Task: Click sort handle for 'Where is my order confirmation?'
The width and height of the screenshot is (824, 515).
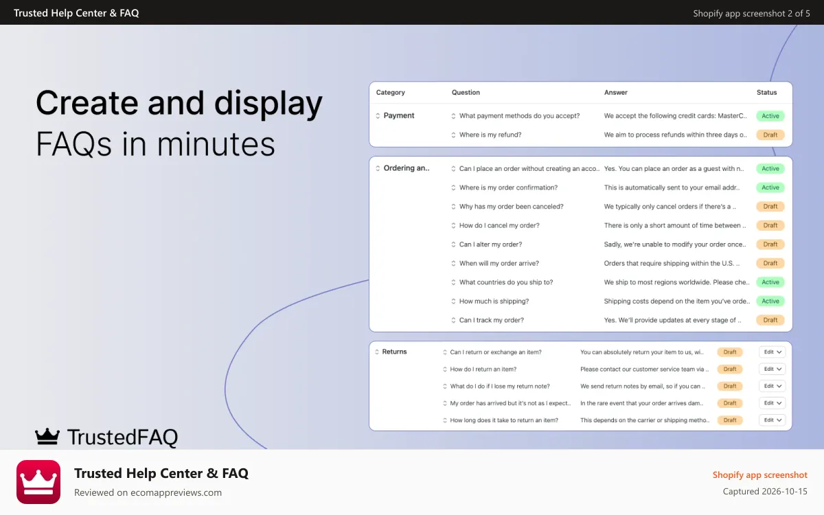Action: pyautogui.click(x=453, y=187)
